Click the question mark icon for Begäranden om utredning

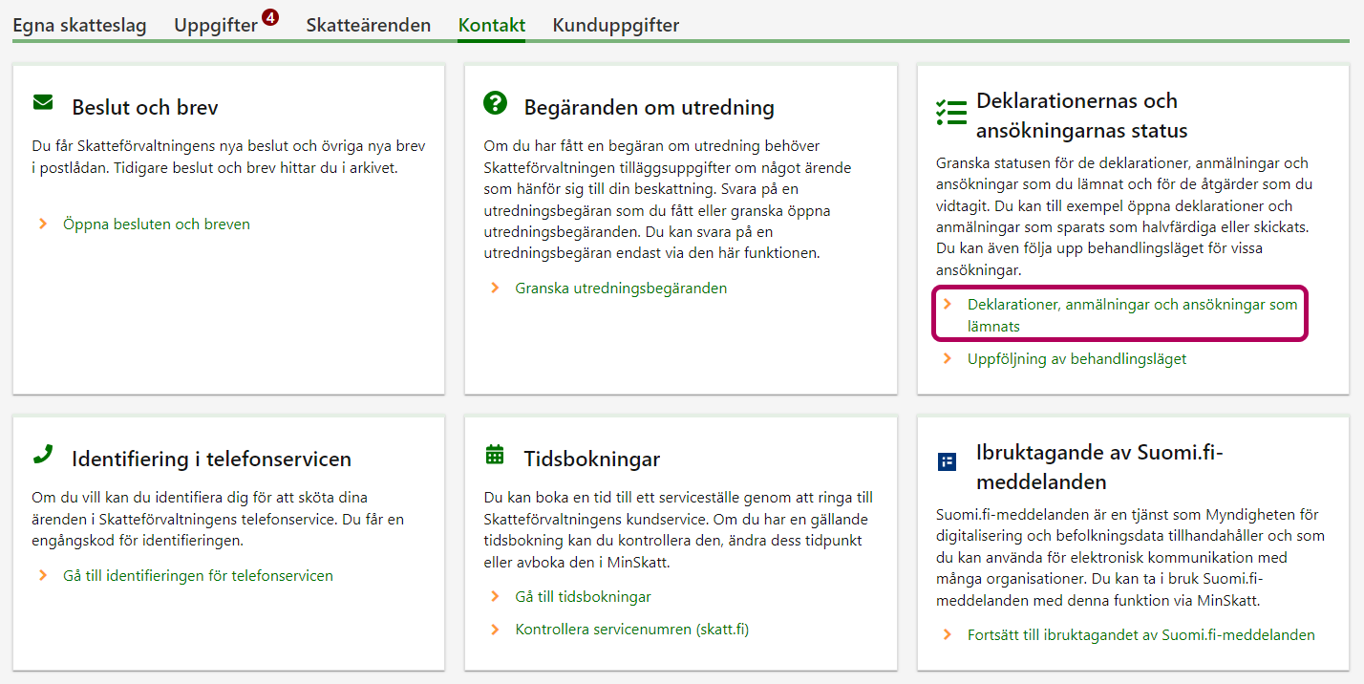tap(495, 103)
